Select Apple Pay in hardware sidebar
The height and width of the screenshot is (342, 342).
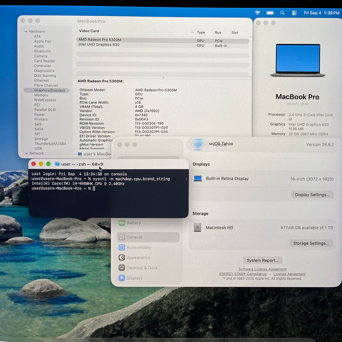pos(43,41)
